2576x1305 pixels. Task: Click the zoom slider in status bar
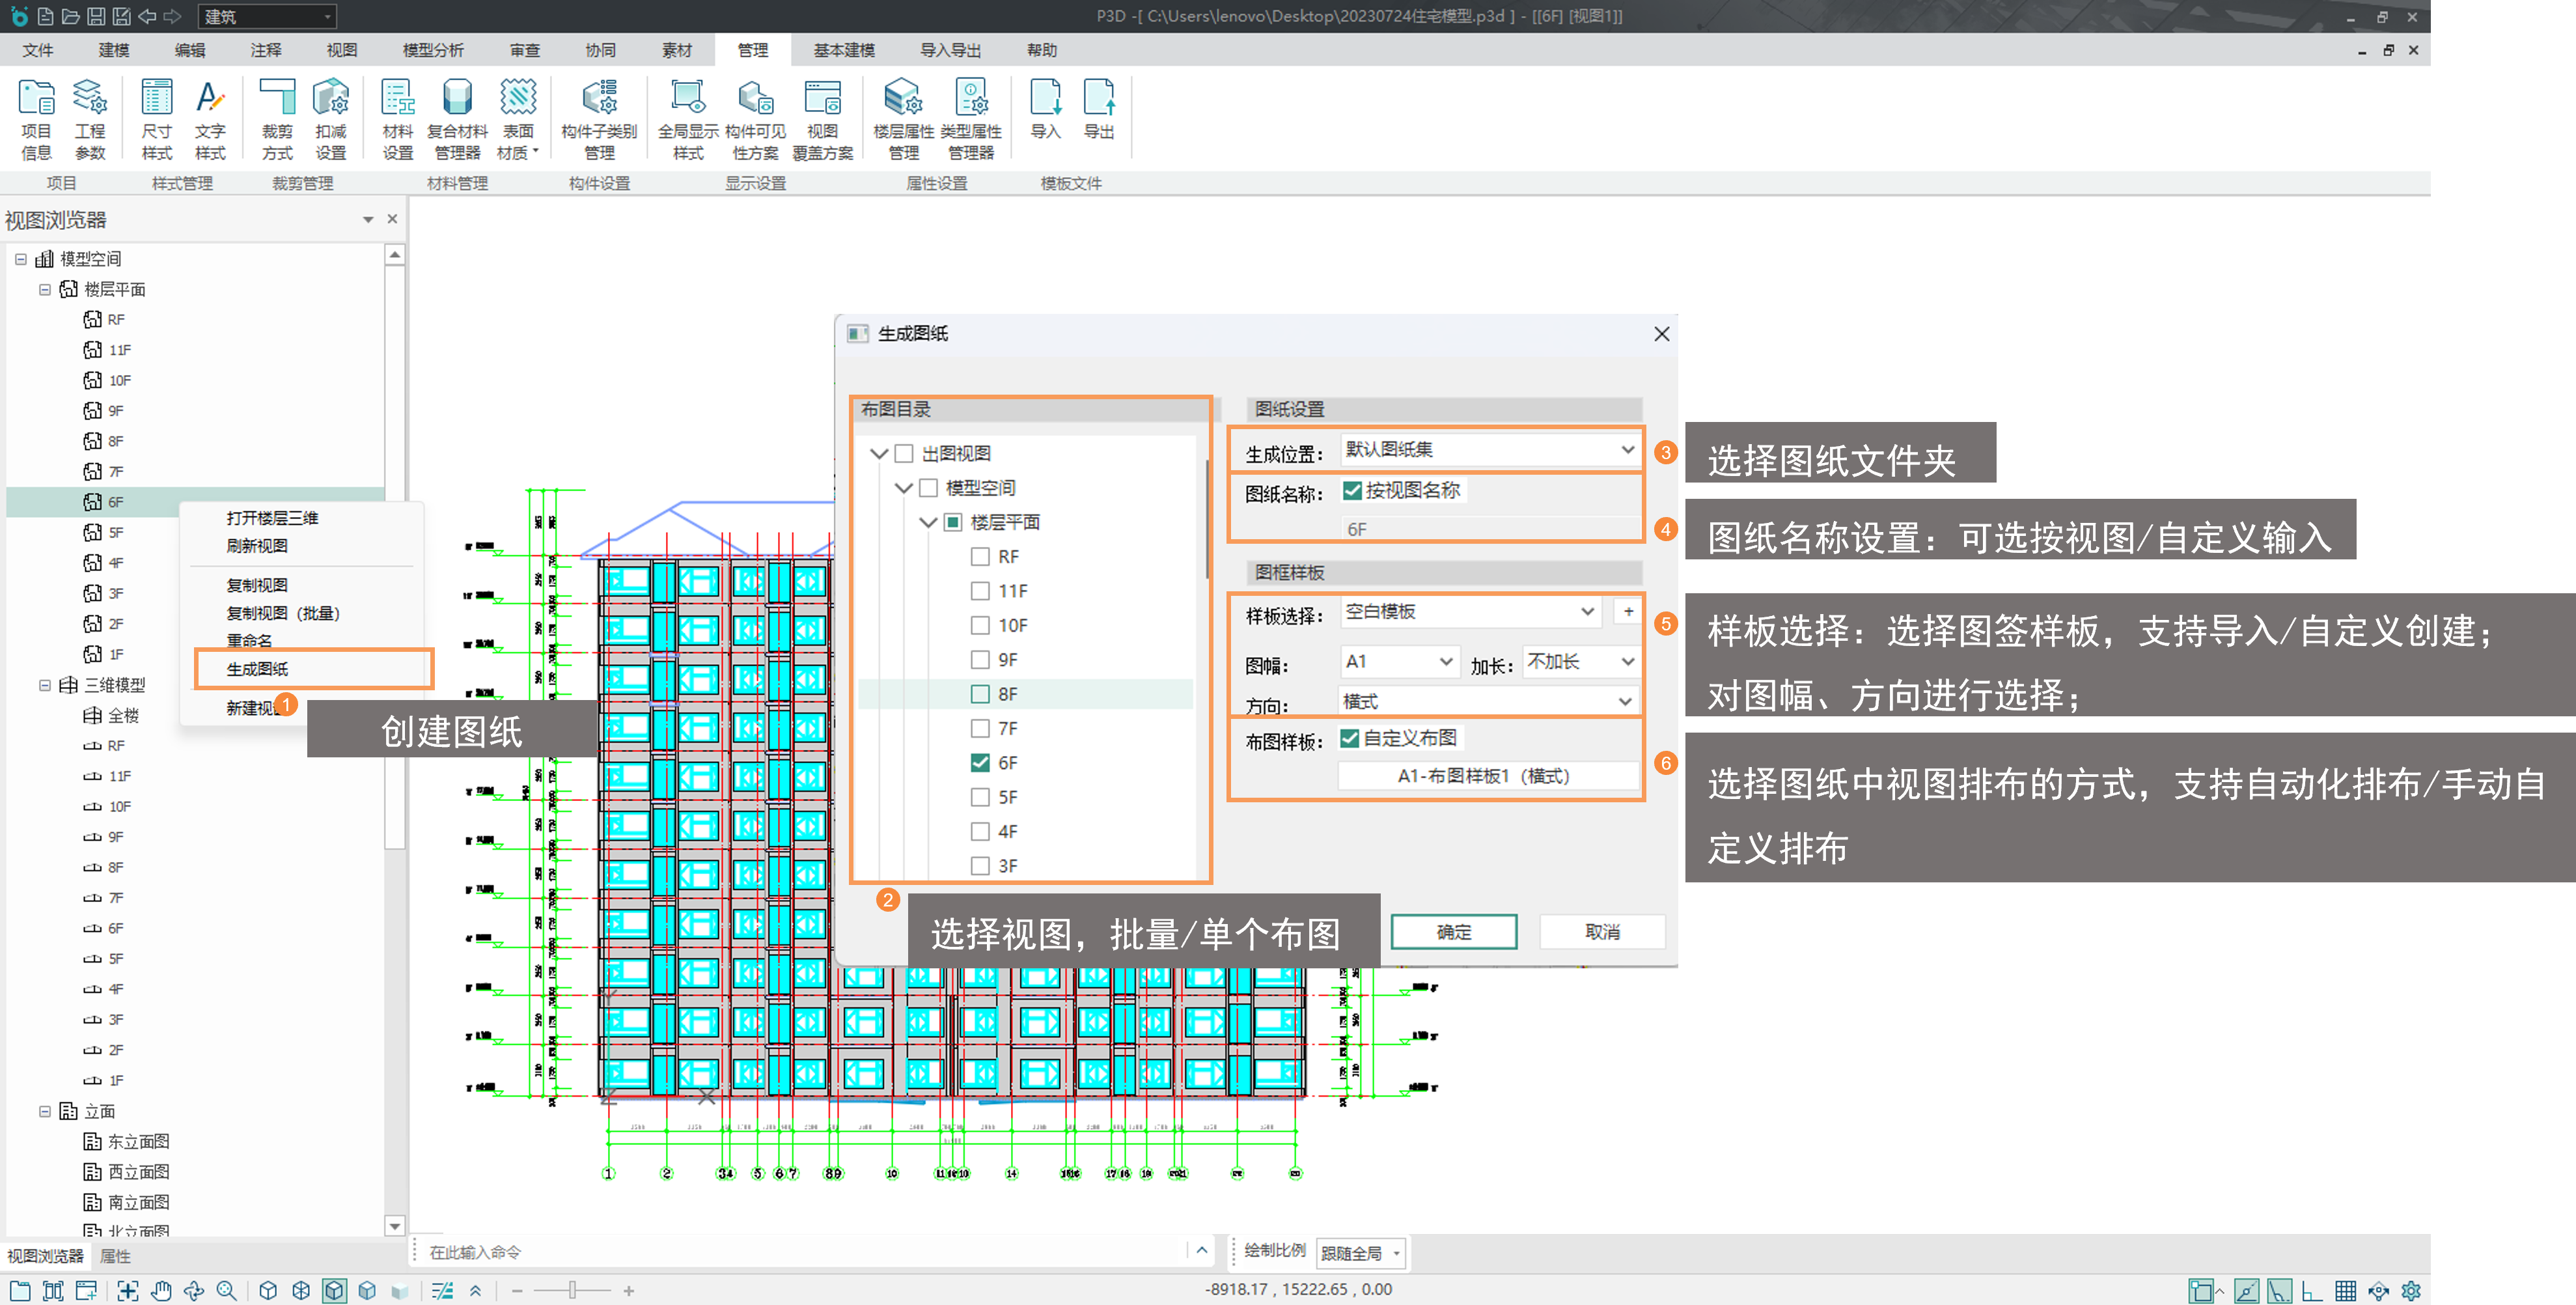(572, 1291)
